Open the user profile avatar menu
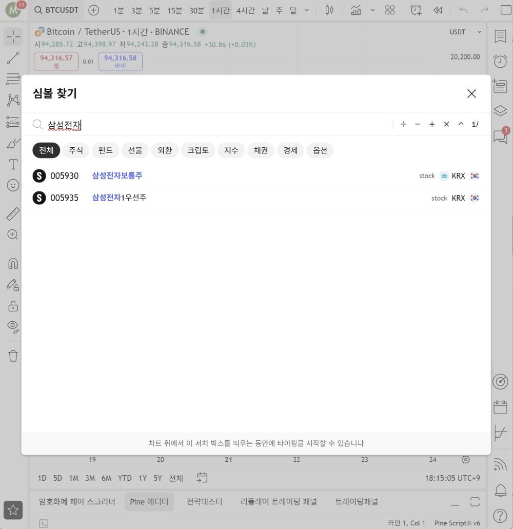 [x=13, y=10]
